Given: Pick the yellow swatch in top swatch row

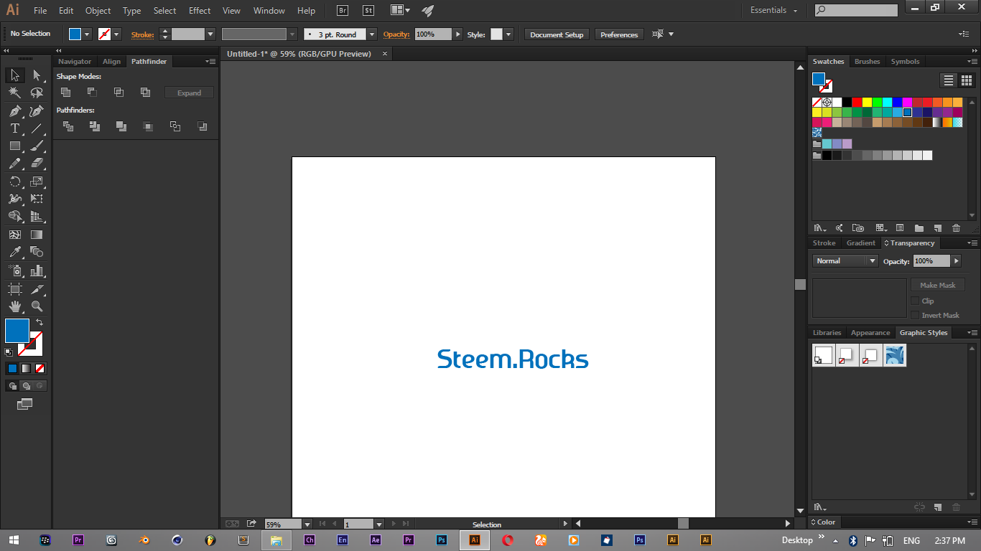Looking at the screenshot, I should [867, 103].
